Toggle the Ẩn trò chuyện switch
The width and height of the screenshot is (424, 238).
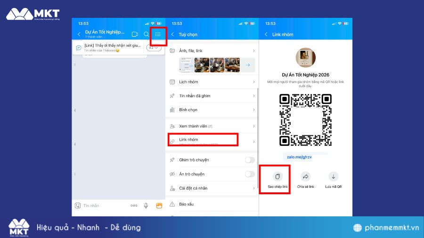point(250,174)
